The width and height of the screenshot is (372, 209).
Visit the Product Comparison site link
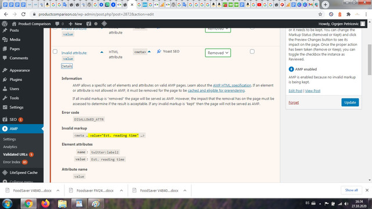coord(31,24)
